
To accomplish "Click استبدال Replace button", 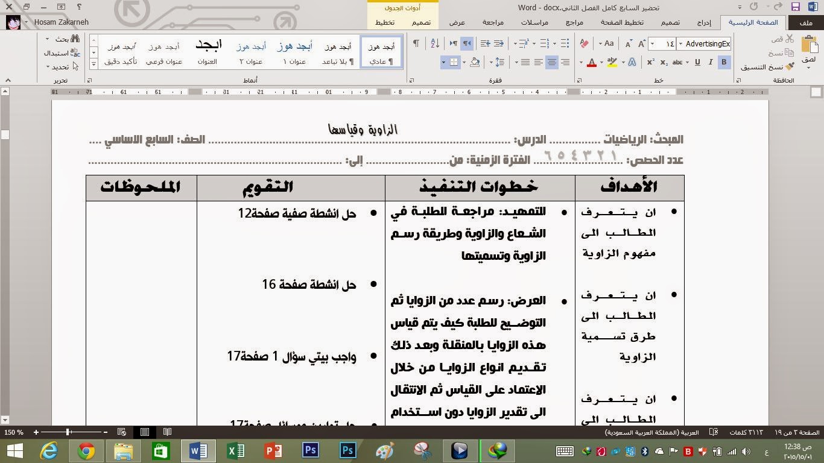I will [62, 53].
